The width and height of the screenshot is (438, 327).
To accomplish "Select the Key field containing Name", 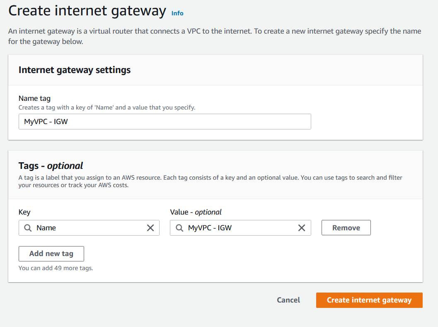I will coord(89,228).
